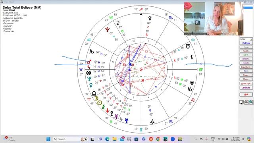Click the Mars glyph in the chart
This screenshot has height=143, width=254.
coord(89,62)
